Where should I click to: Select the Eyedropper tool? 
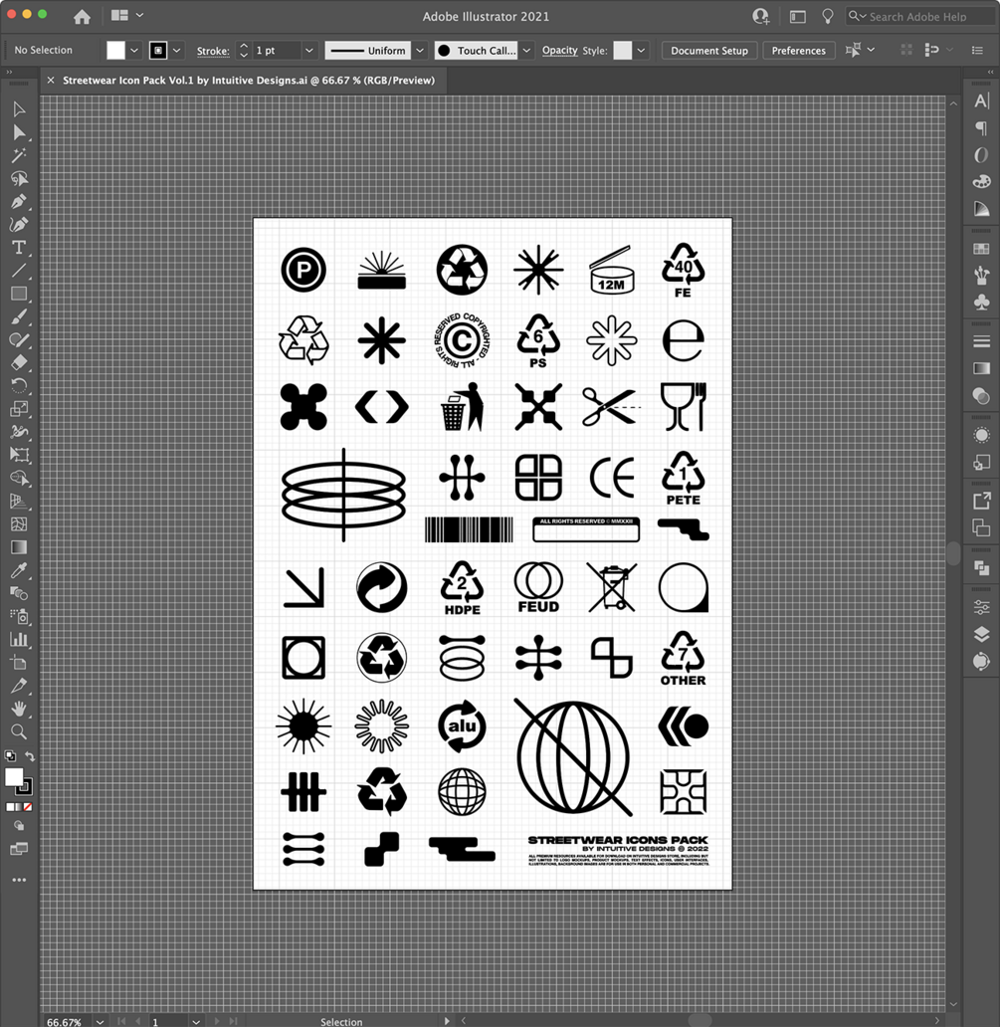[19, 570]
